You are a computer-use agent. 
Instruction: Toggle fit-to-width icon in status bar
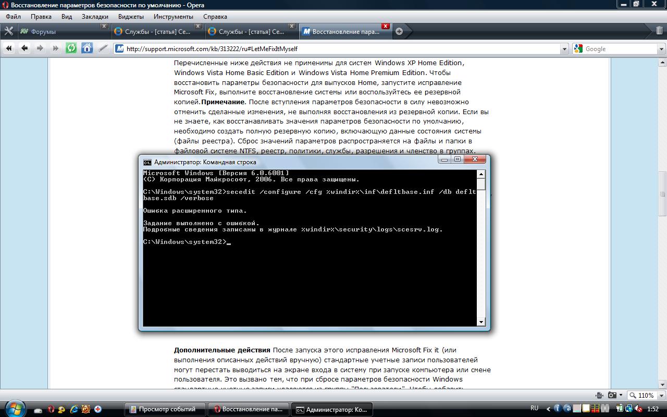(599, 395)
